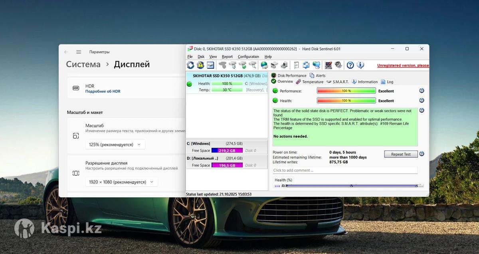Expand the Масштаб 125% dropdown
Image resolution: width=479 pixels, height=254 pixels.
tap(115, 145)
